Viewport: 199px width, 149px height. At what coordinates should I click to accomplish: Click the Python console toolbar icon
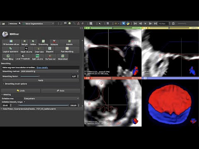tap(128, 24)
